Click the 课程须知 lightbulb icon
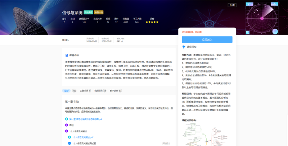This screenshot has height=146, width=288. (184, 47)
